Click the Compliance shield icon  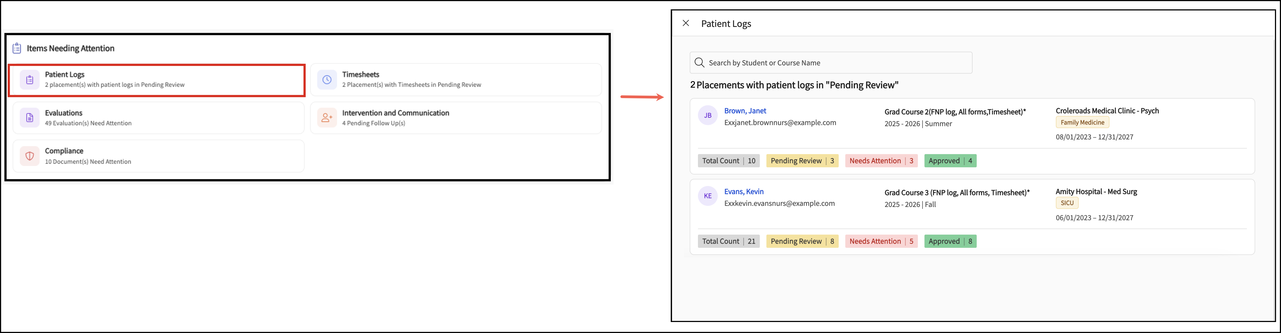tap(29, 156)
